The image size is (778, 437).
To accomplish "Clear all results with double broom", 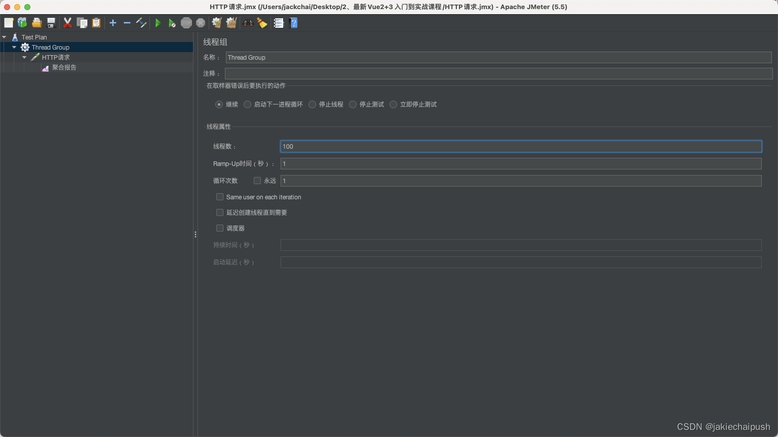I will point(231,23).
